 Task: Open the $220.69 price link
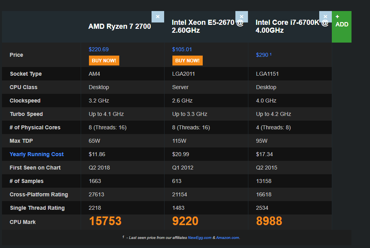point(99,49)
